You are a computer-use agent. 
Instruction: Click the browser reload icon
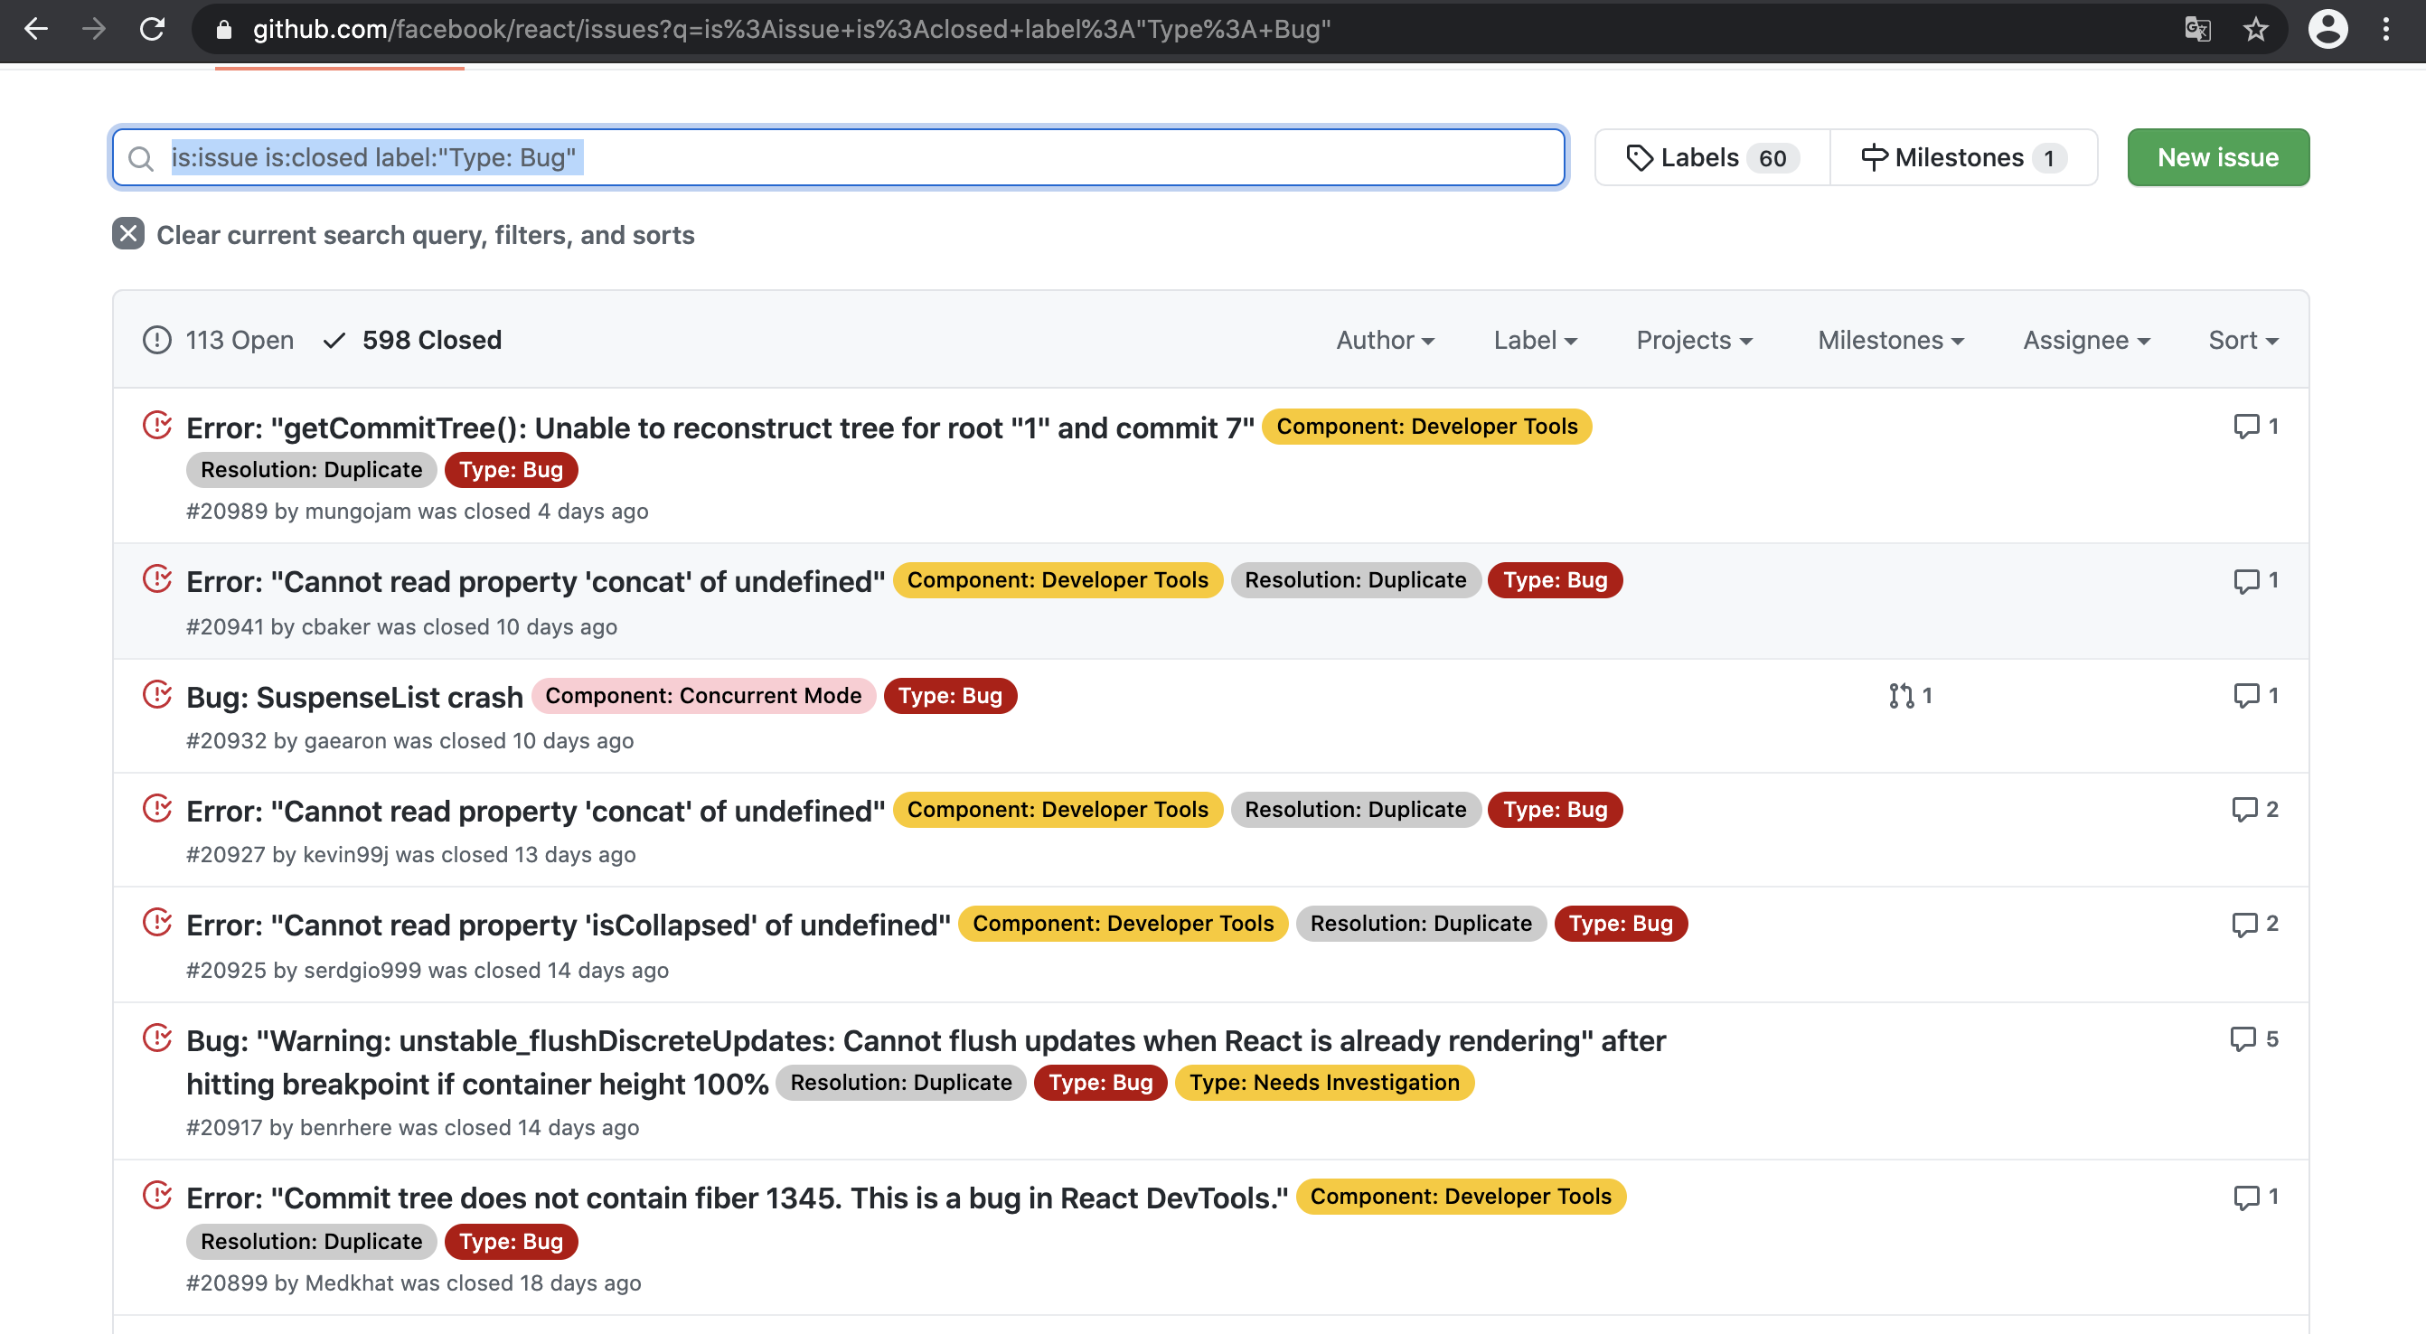[153, 29]
